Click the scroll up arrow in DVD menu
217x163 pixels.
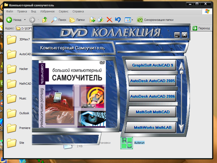point(181,66)
